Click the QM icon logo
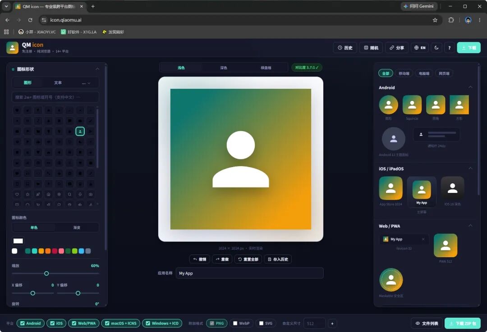487x332 pixels. pyautogui.click(x=13, y=48)
